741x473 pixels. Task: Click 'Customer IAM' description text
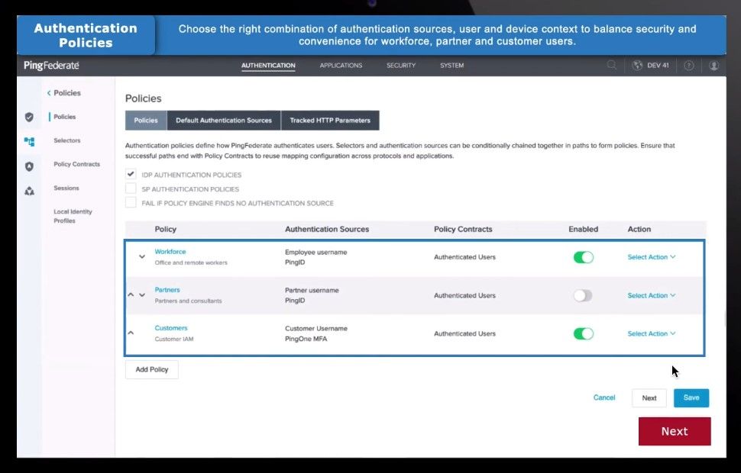(174, 339)
